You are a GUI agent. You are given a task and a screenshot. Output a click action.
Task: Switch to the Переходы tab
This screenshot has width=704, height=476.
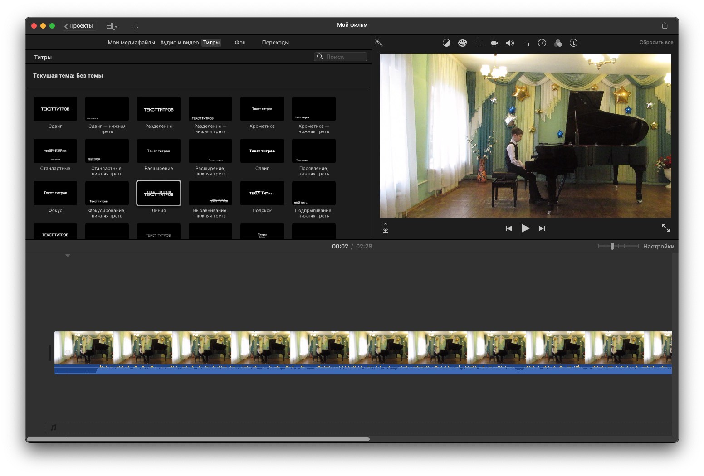[x=275, y=43]
